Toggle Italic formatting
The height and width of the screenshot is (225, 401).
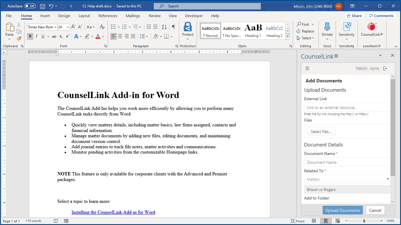coord(37,36)
